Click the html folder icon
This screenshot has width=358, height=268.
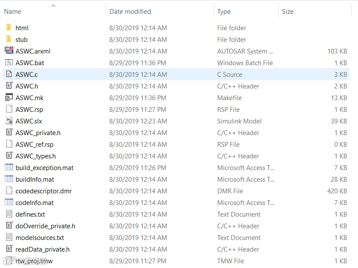click(x=9, y=28)
